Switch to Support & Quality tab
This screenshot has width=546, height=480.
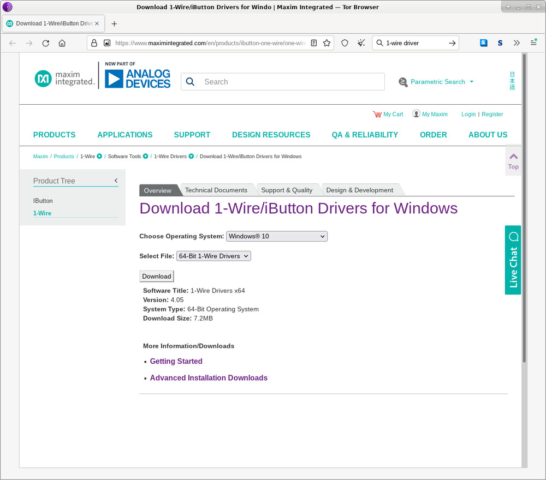click(287, 190)
